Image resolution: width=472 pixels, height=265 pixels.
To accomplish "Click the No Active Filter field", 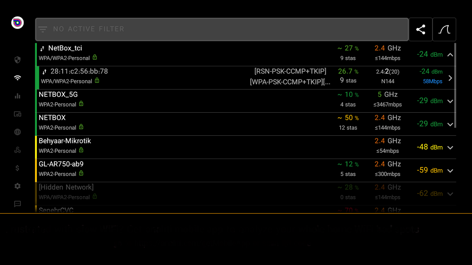I will tap(222, 29).
